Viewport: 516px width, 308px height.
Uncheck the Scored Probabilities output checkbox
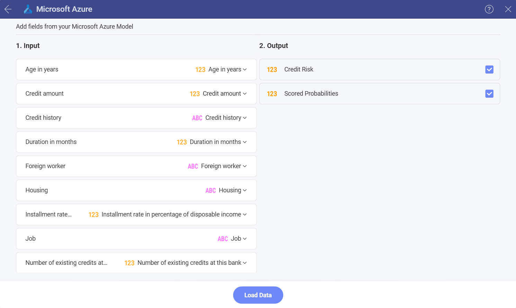[x=489, y=94]
